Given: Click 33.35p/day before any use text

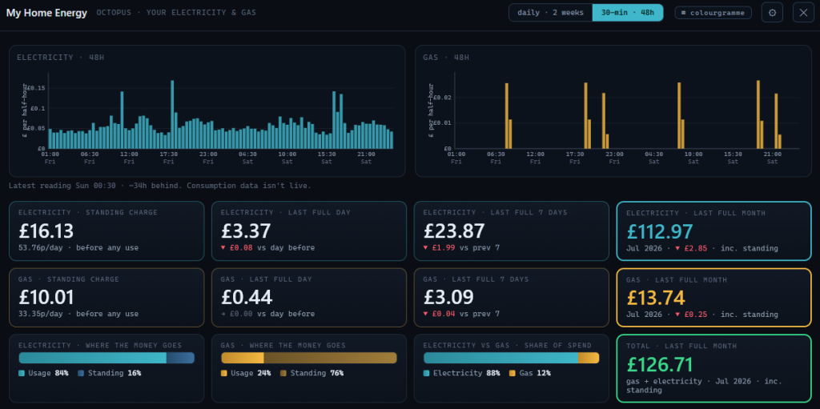Looking at the screenshot, I should pos(78,314).
